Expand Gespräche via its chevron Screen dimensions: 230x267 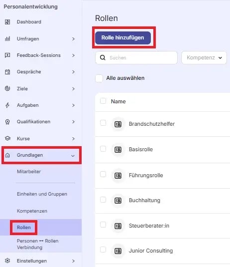(73, 72)
